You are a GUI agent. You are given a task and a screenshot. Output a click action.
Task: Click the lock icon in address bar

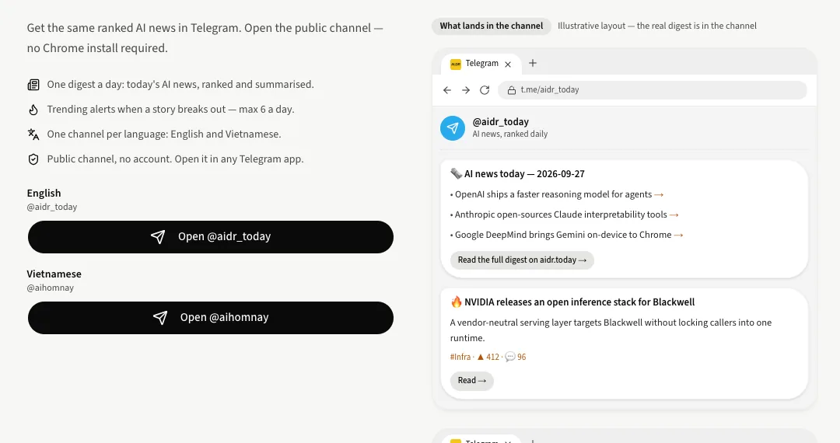[512, 90]
